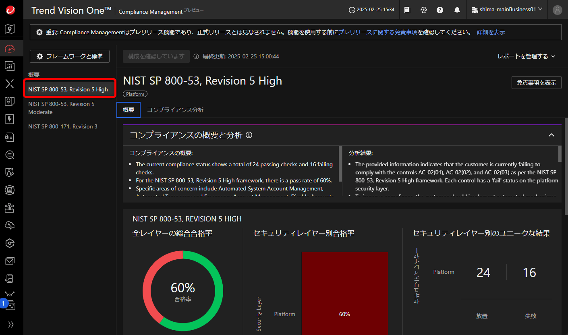Click the セキュリティレイヤー別合格率 chart title
The width and height of the screenshot is (568, 335).
[x=304, y=233]
